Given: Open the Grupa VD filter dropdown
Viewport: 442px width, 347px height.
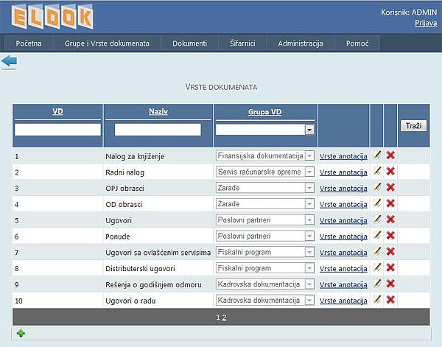Looking at the screenshot, I should (309, 130).
